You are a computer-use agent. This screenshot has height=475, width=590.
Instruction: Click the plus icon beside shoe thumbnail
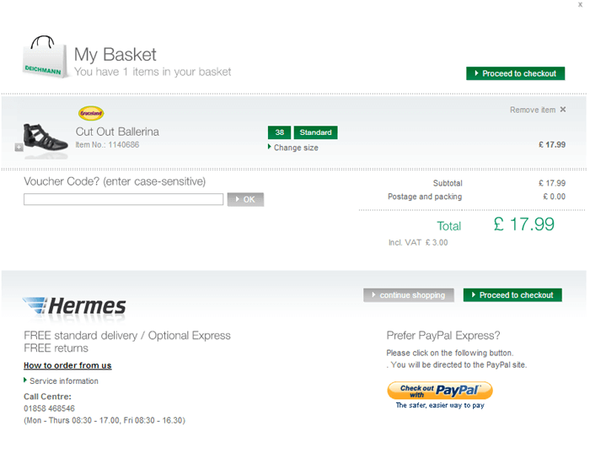(x=19, y=148)
